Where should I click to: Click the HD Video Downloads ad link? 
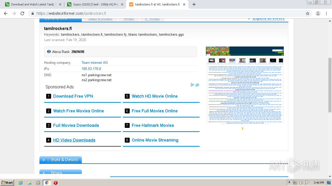point(74,140)
